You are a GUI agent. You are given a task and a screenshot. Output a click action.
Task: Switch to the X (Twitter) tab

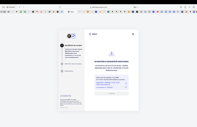pos(137,12)
